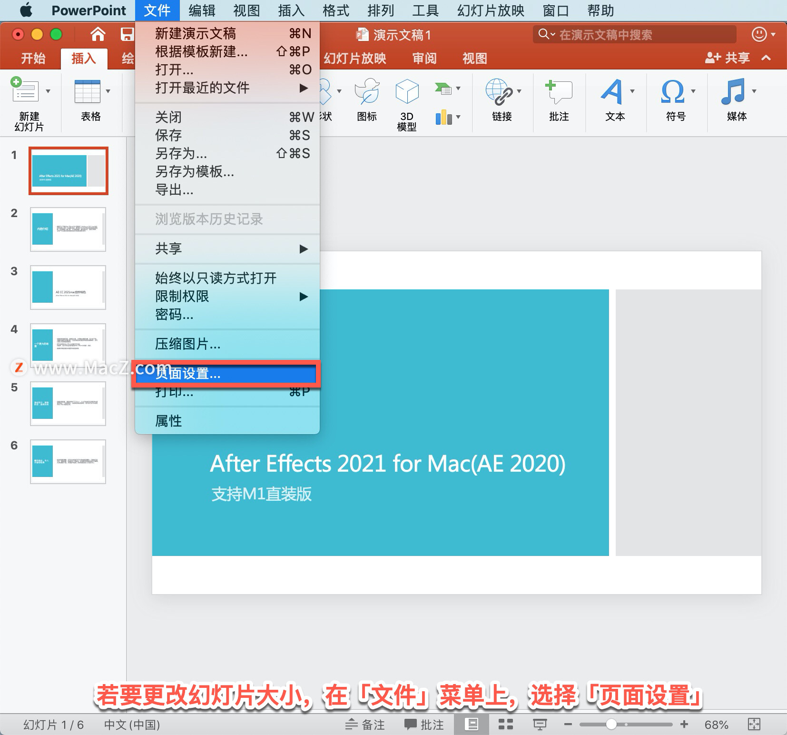Switch to Normal view icon

(x=472, y=725)
